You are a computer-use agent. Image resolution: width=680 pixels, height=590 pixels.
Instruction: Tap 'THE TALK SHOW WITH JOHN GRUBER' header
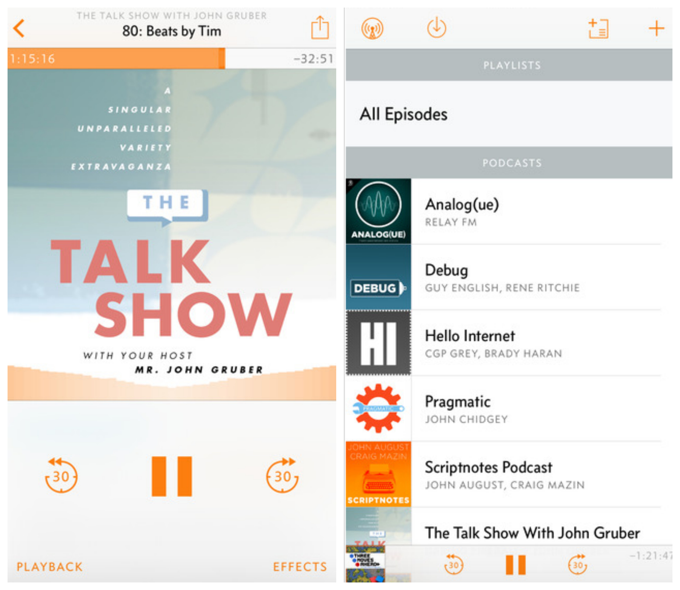point(172,15)
